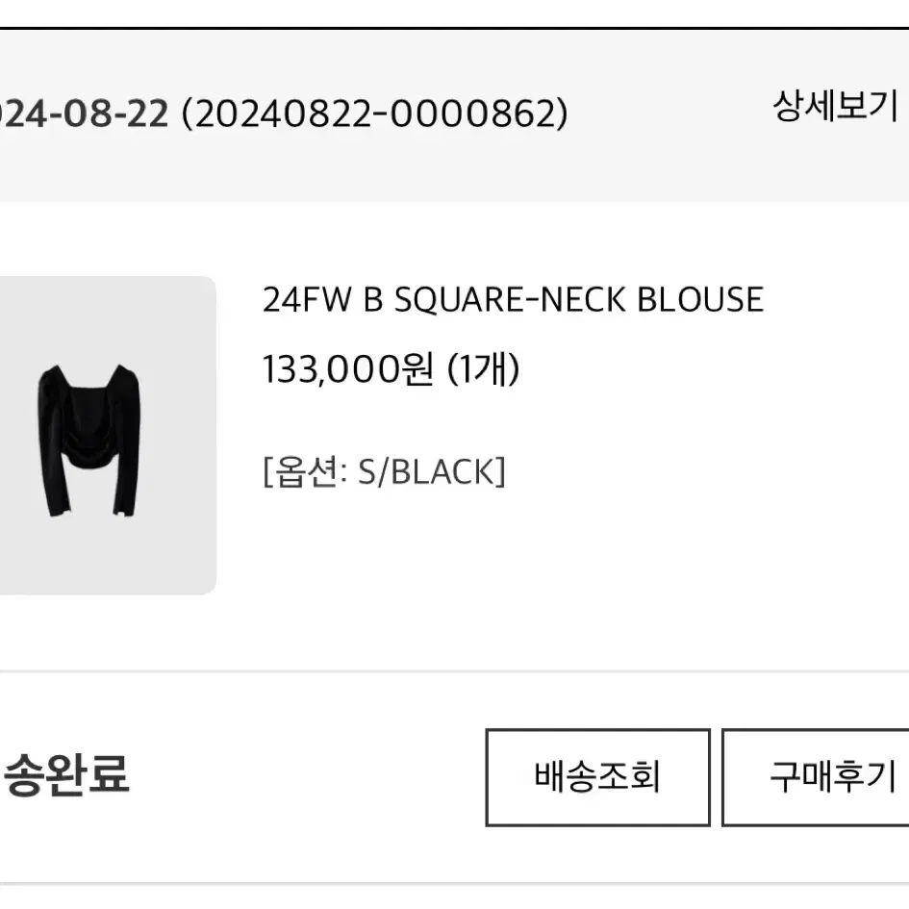909x909 pixels.
Task: Click the word BLOUSE in product name
Action: 700,300
